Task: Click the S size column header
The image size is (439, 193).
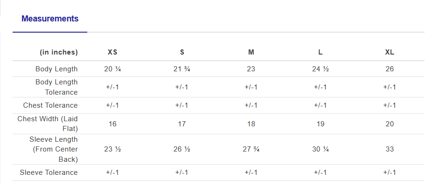Action: pyautogui.click(x=182, y=52)
